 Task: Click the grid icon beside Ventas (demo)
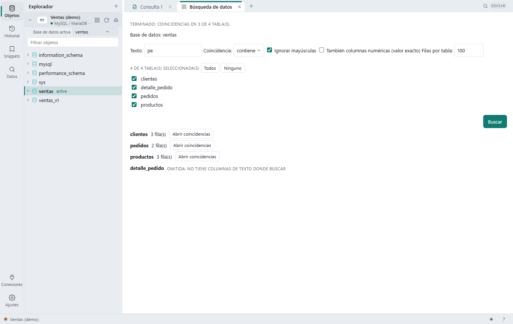pos(97,20)
